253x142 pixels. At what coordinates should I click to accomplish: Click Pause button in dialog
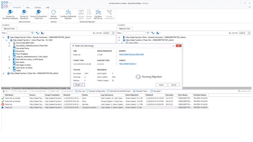(x=161, y=85)
